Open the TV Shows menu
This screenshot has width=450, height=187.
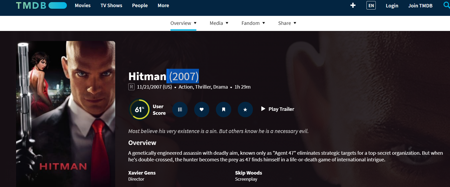(x=111, y=5)
